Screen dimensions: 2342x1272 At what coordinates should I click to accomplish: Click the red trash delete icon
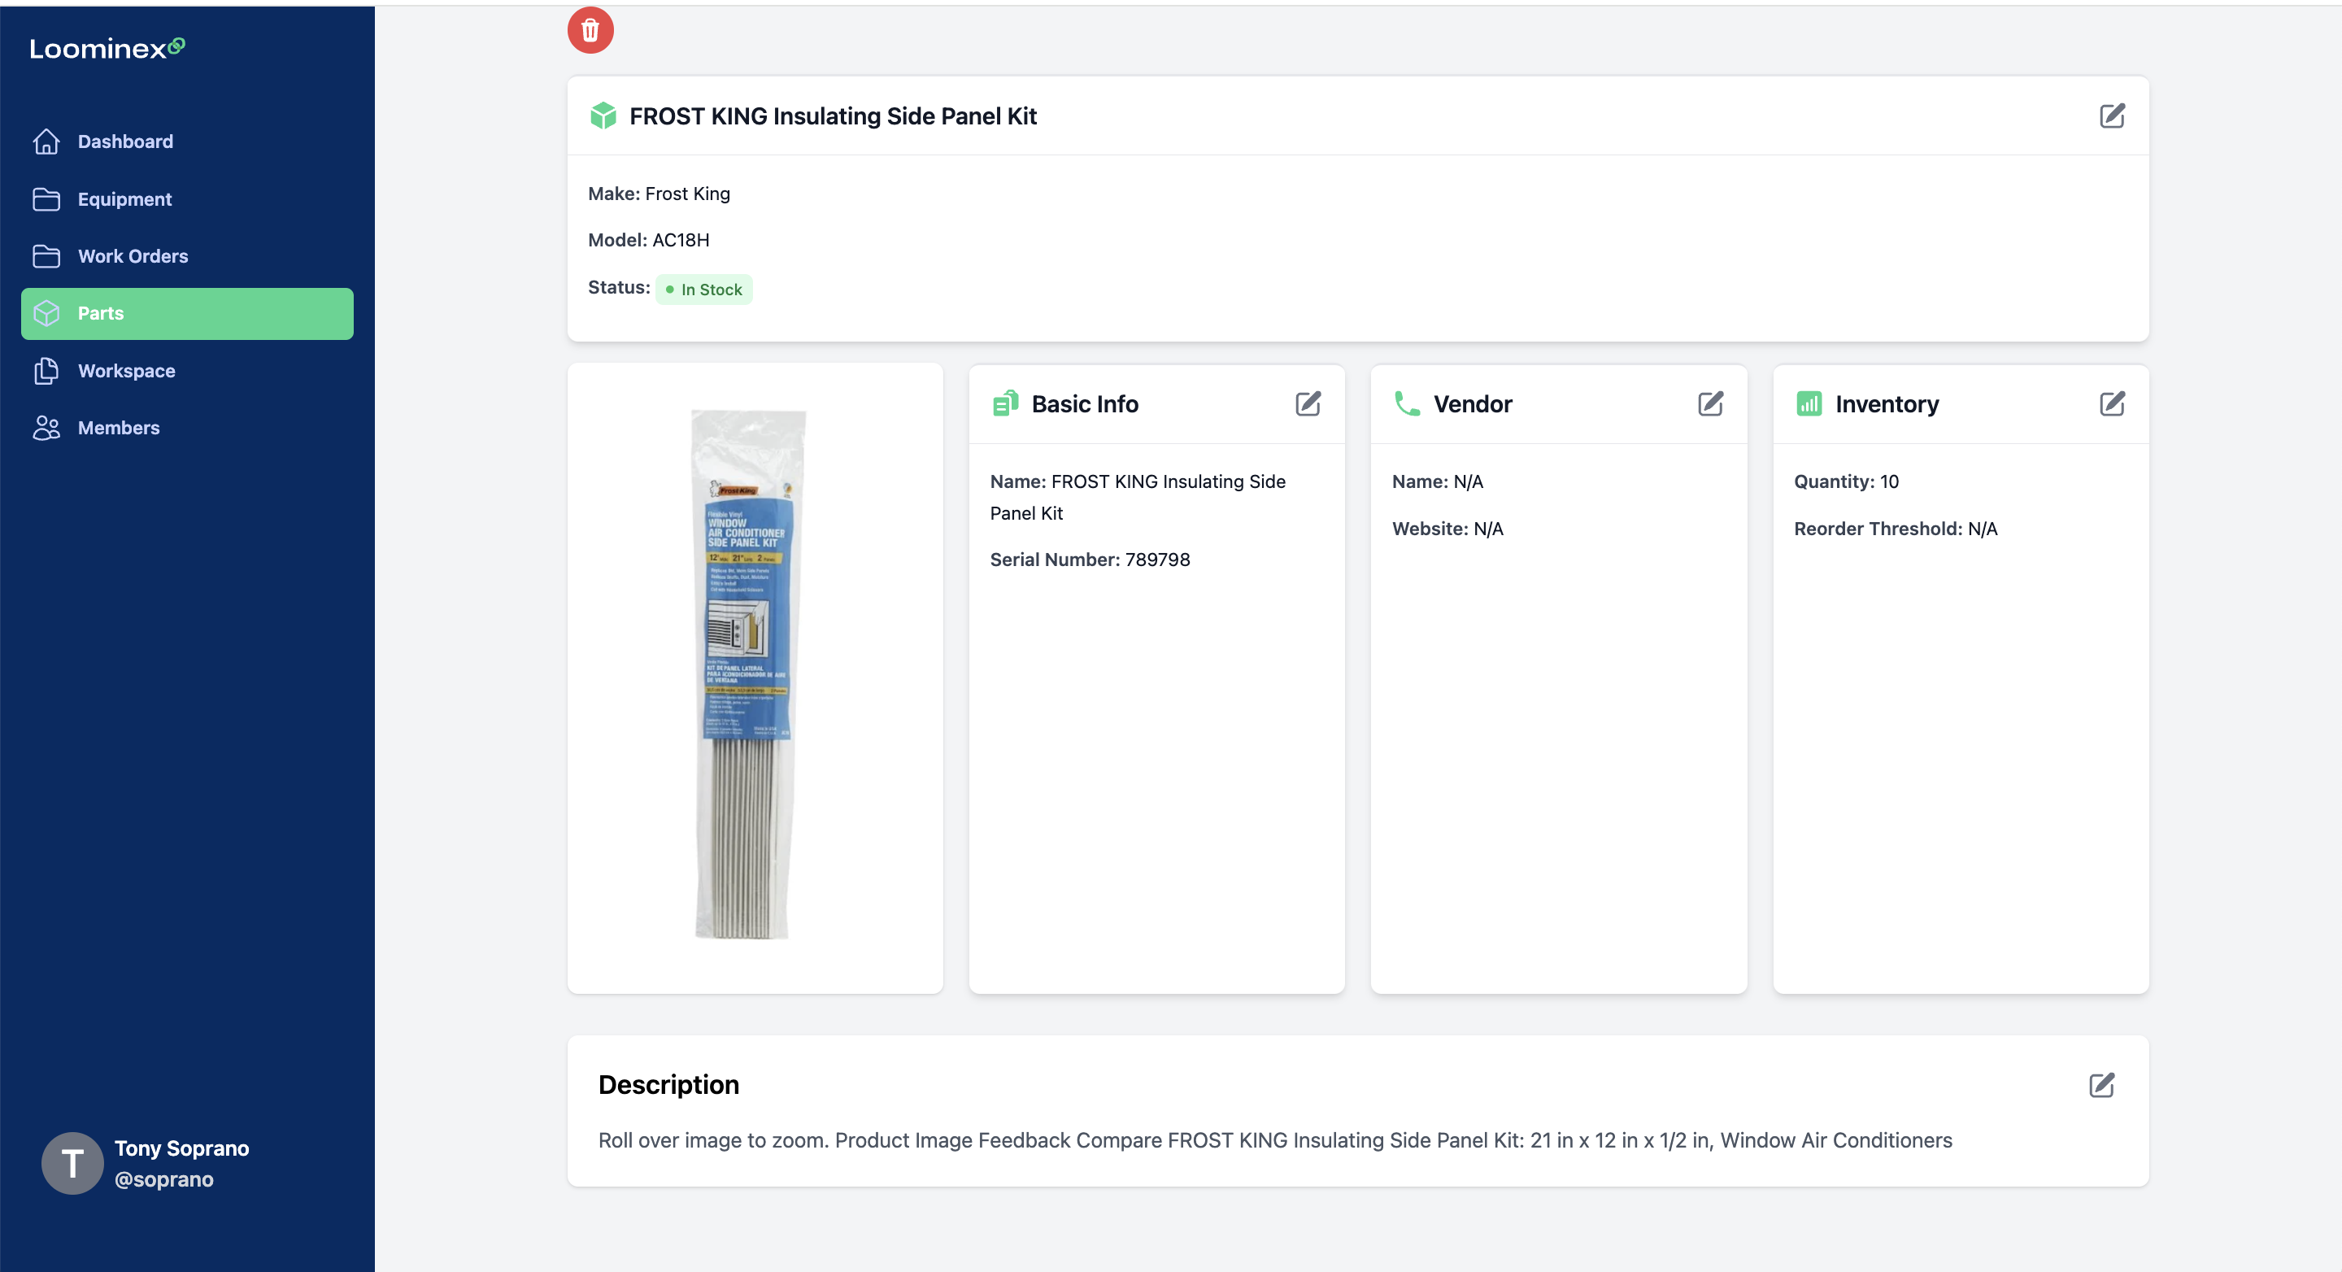click(x=590, y=30)
